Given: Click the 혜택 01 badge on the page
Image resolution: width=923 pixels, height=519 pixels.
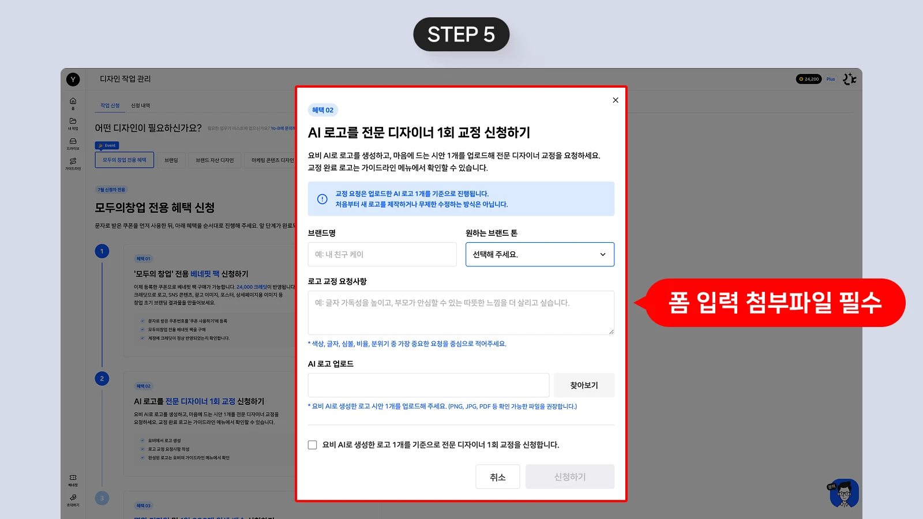Looking at the screenshot, I should pos(144,259).
